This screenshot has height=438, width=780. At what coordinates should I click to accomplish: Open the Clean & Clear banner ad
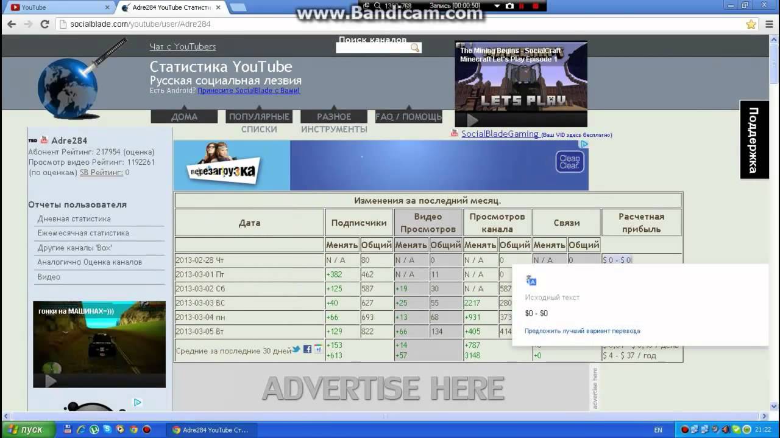click(x=381, y=165)
